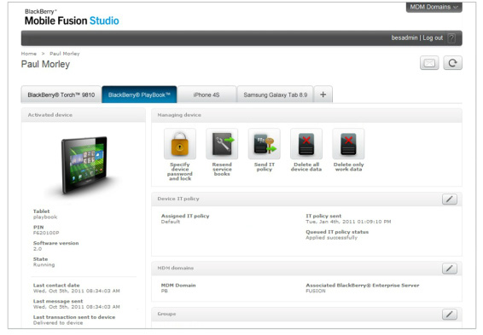Click the Enterprise Server value FUSION
Viewport: 483px width, 335px height.
tap(316, 291)
